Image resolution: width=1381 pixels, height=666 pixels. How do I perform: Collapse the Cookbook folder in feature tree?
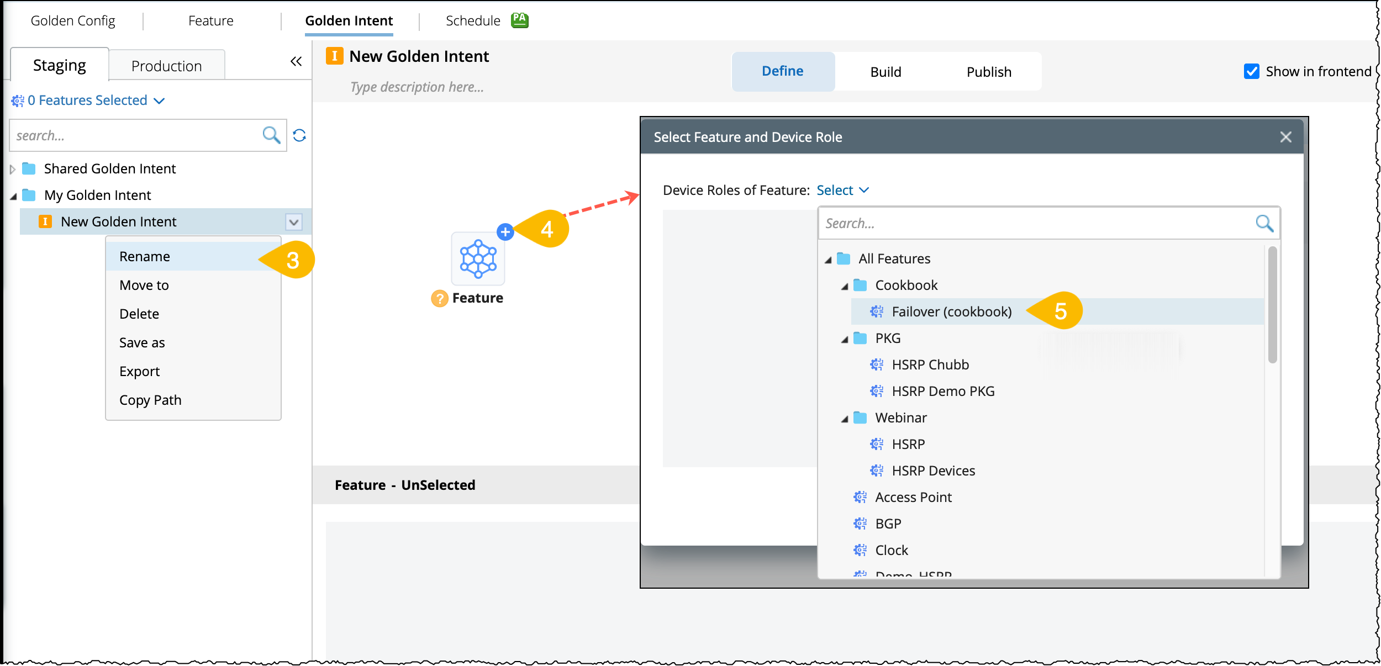845,286
